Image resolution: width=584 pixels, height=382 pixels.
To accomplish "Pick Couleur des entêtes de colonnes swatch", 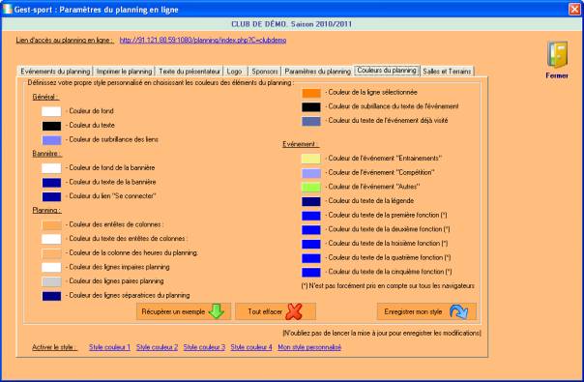I will (x=51, y=224).
